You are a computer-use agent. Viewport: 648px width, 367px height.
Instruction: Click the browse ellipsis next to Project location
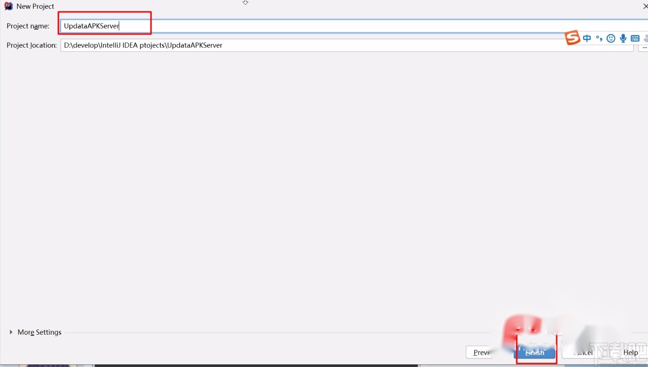645,47
